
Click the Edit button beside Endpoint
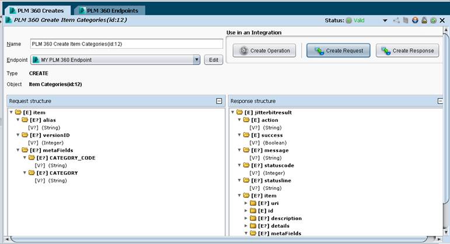[x=214, y=60]
